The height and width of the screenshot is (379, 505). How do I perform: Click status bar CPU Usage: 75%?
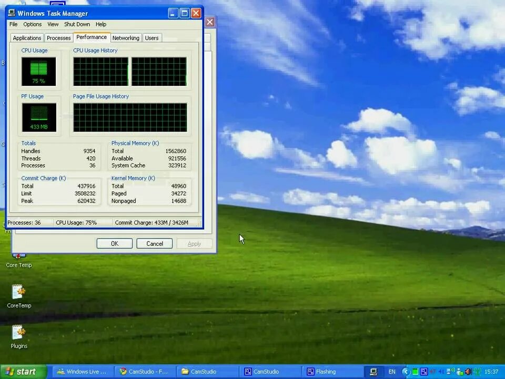(76, 223)
